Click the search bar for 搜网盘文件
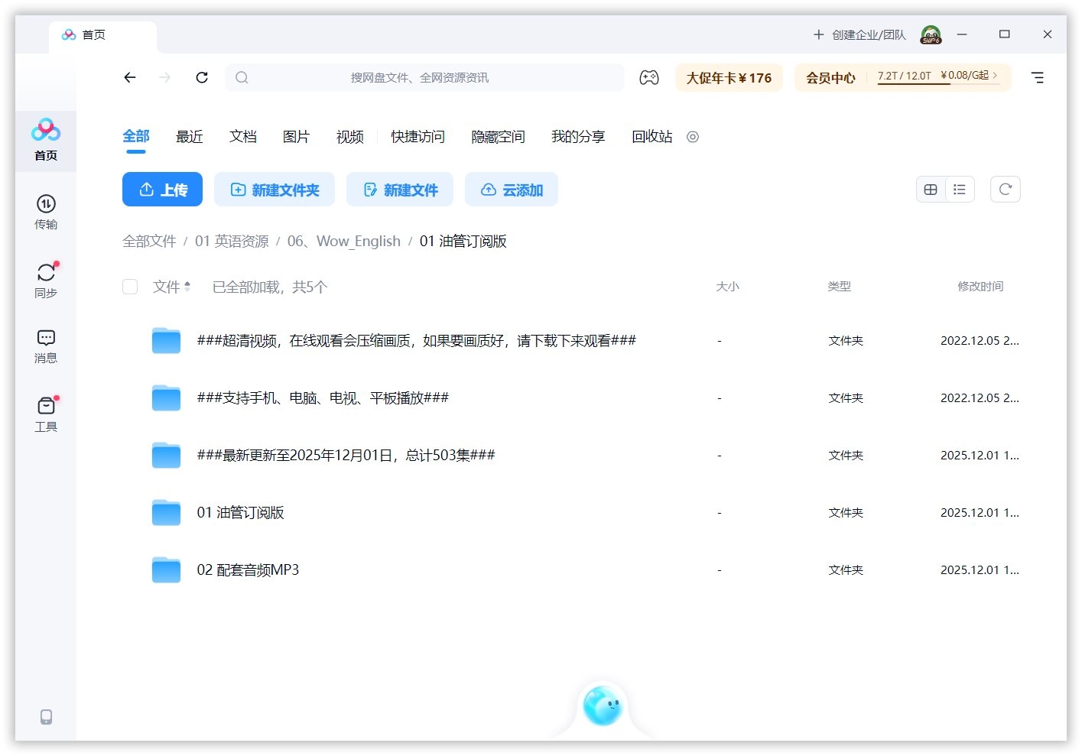Screen dimensions: 1082x756 [424, 77]
